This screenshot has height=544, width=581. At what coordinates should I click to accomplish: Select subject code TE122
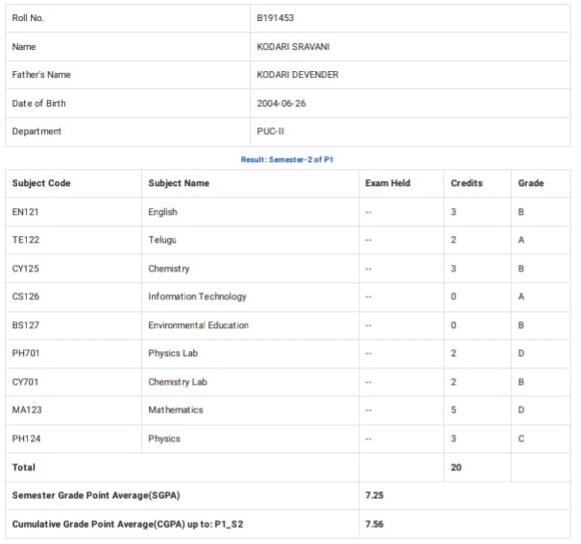26,240
